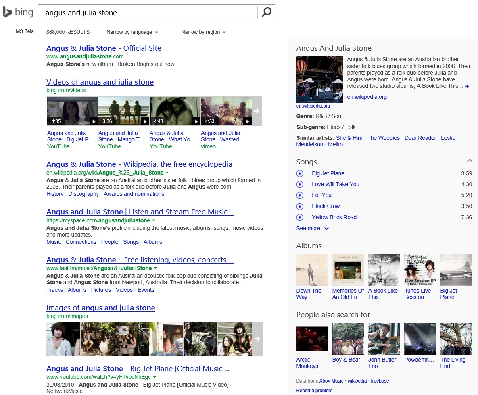
Task: Open the Big Jet Plane Official Music result
Action: (x=138, y=368)
